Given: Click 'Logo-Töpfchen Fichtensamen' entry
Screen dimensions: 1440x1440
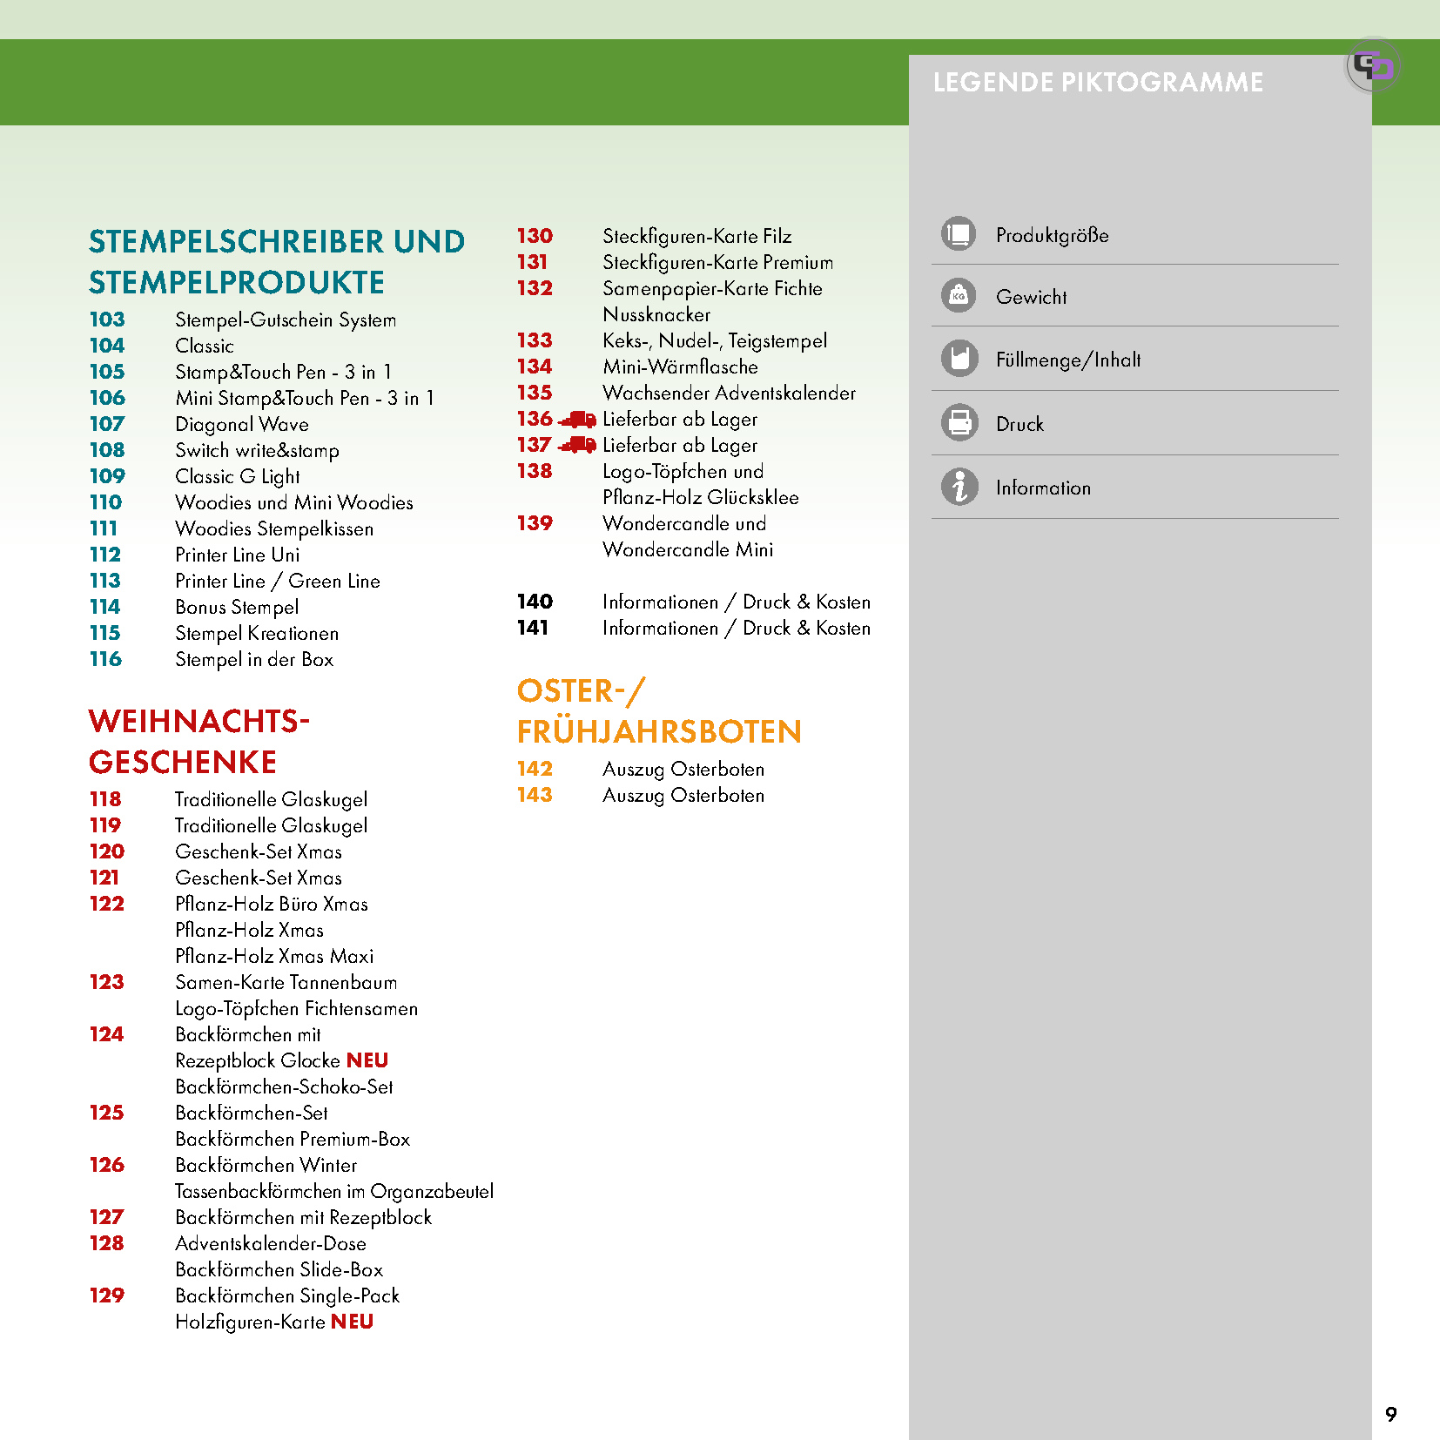Looking at the screenshot, I should (x=297, y=1009).
